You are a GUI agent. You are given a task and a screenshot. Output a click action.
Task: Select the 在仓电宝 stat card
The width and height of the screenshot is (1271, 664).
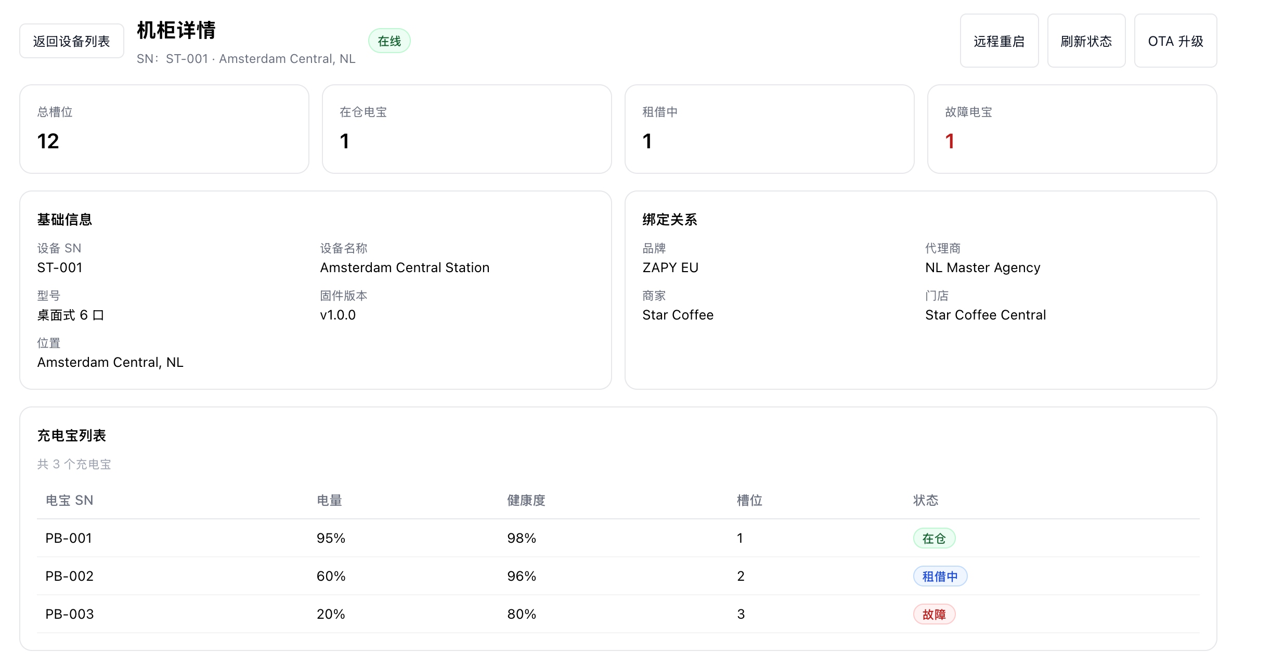point(466,129)
